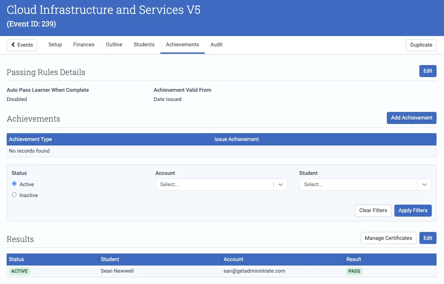
Task: Open the Setup tab
Action: pyautogui.click(x=55, y=45)
